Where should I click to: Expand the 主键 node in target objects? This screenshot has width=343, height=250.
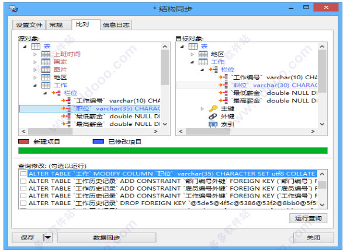coord(202,108)
